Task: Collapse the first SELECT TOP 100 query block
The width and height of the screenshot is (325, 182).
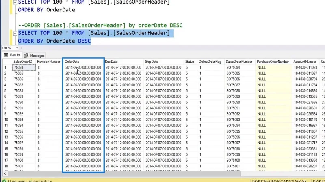Action: point(15,2)
